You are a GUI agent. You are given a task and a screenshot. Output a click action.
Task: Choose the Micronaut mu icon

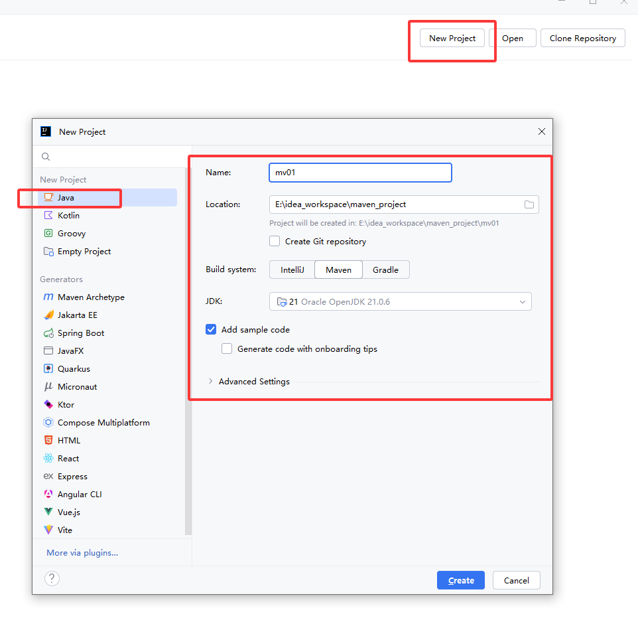(x=48, y=386)
